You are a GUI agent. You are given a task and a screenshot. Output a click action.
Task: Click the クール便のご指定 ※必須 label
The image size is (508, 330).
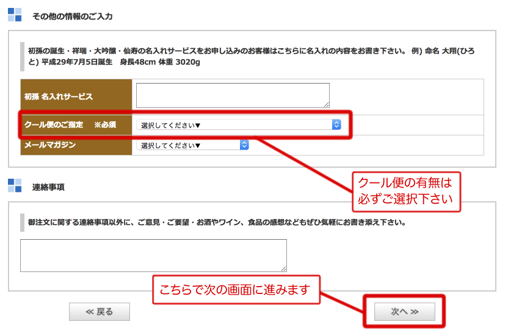(70, 125)
